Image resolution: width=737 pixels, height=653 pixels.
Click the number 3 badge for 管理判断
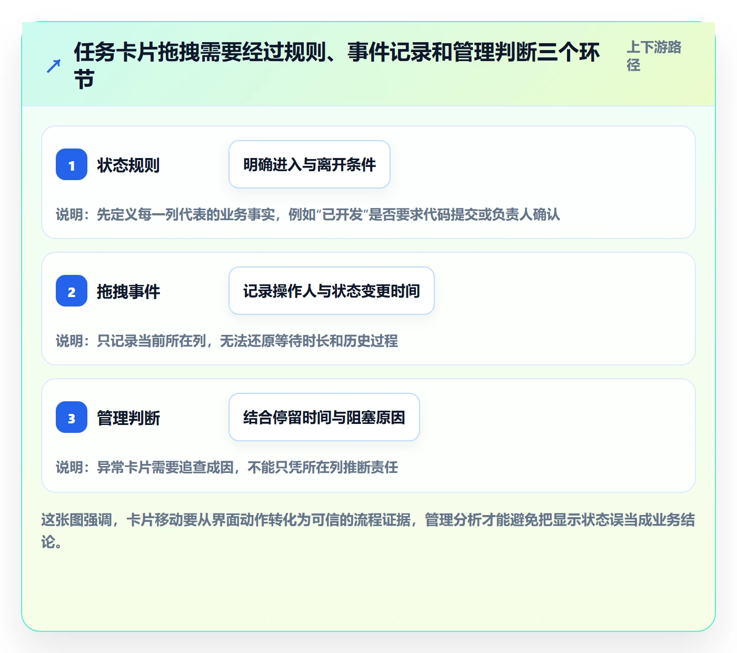pyautogui.click(x=72, y=417)
